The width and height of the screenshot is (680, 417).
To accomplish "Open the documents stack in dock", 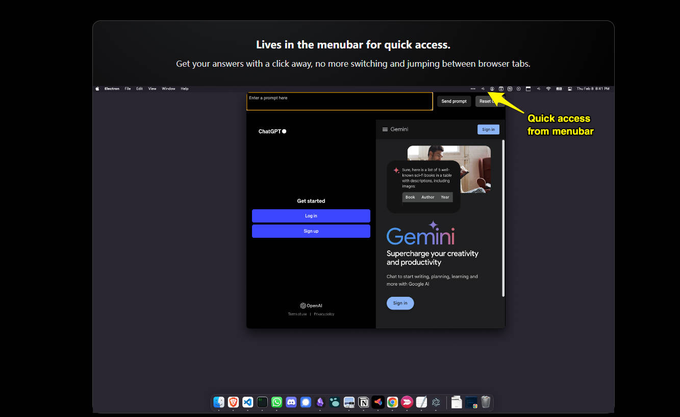I will point(457,402).
